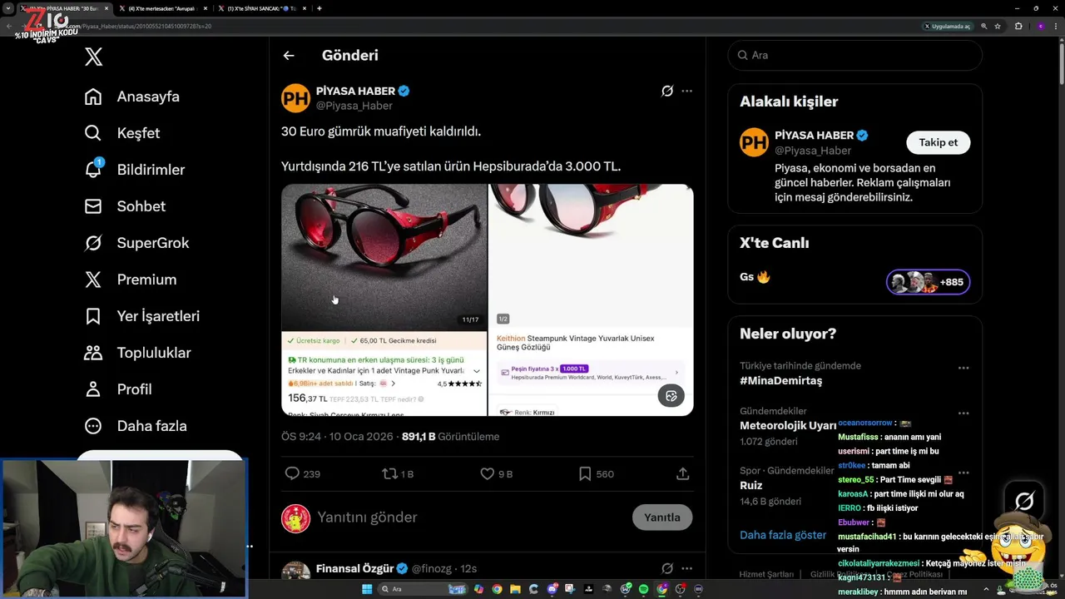Click Daha fazla göster link
The image size is (1065, 599).
click(783, 535)
